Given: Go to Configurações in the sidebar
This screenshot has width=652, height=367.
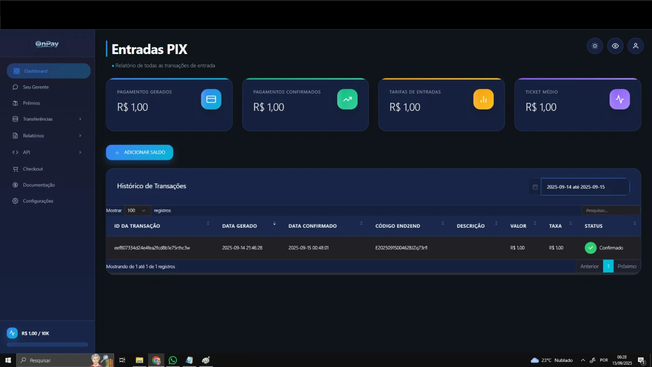Looking at the screenshot, I should pos(38,201).
